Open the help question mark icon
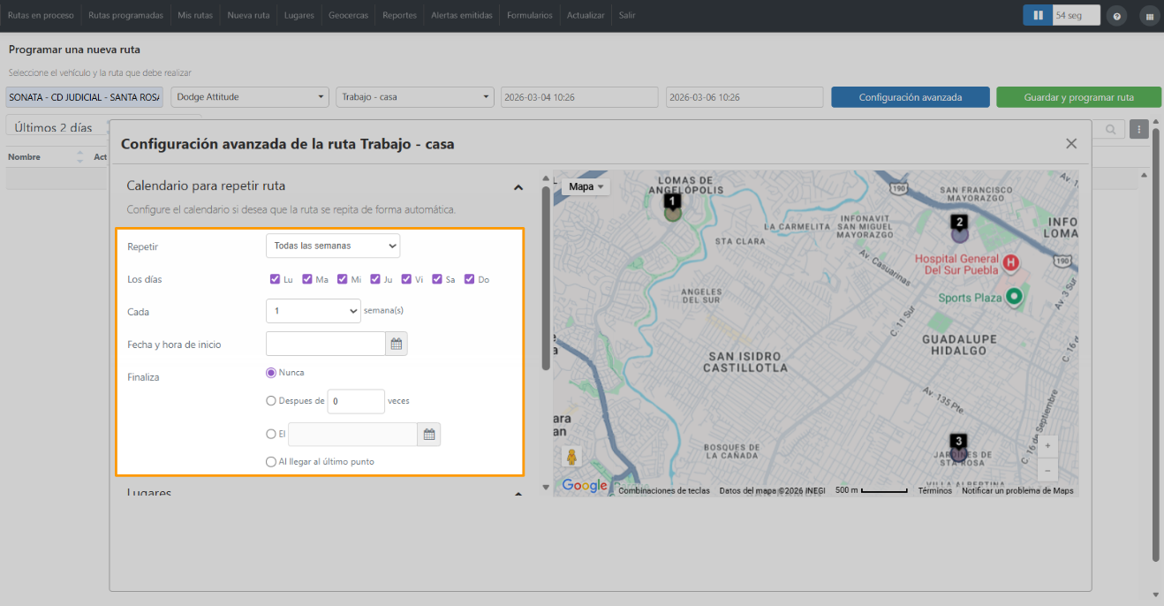 [1117, 16]
